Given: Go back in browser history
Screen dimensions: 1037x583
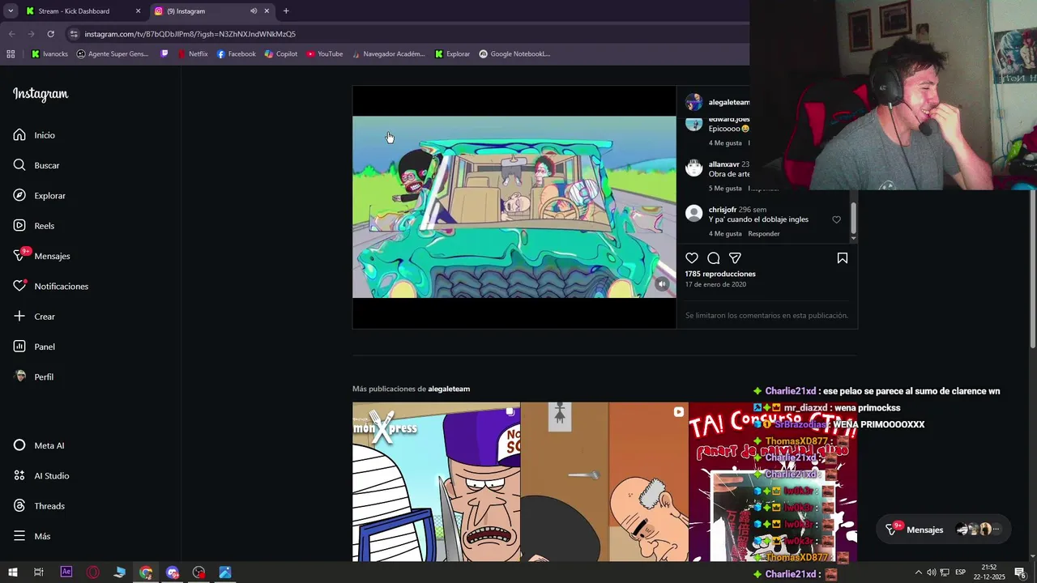Looking at the screenshot, I should [x=12, y=34].
